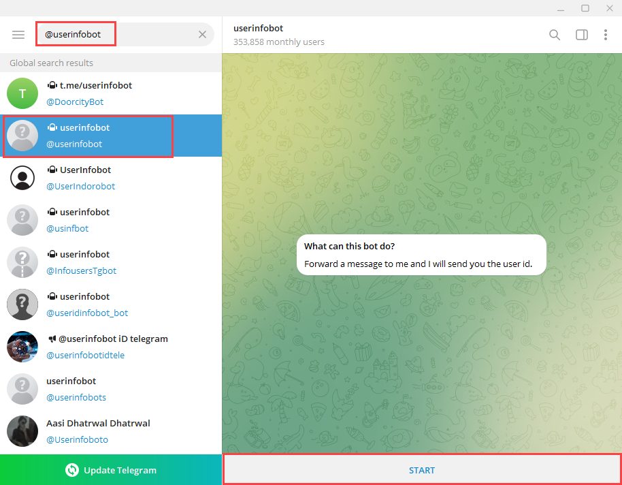Screen dimensions: 622x485
Task: Click the avatar of @userinfobotidtele channel
Action: tap(22, 346)
